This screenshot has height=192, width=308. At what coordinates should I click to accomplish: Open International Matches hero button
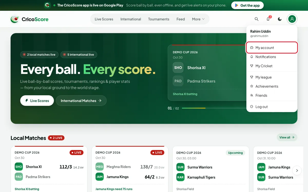[x=81, y=101]
